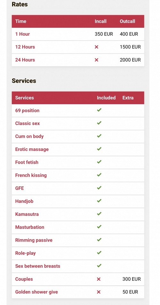Click the green checkmark beside Masturbation
This screenshot has width=160, height=305.
pyautogui.click(x=99, y=227)
